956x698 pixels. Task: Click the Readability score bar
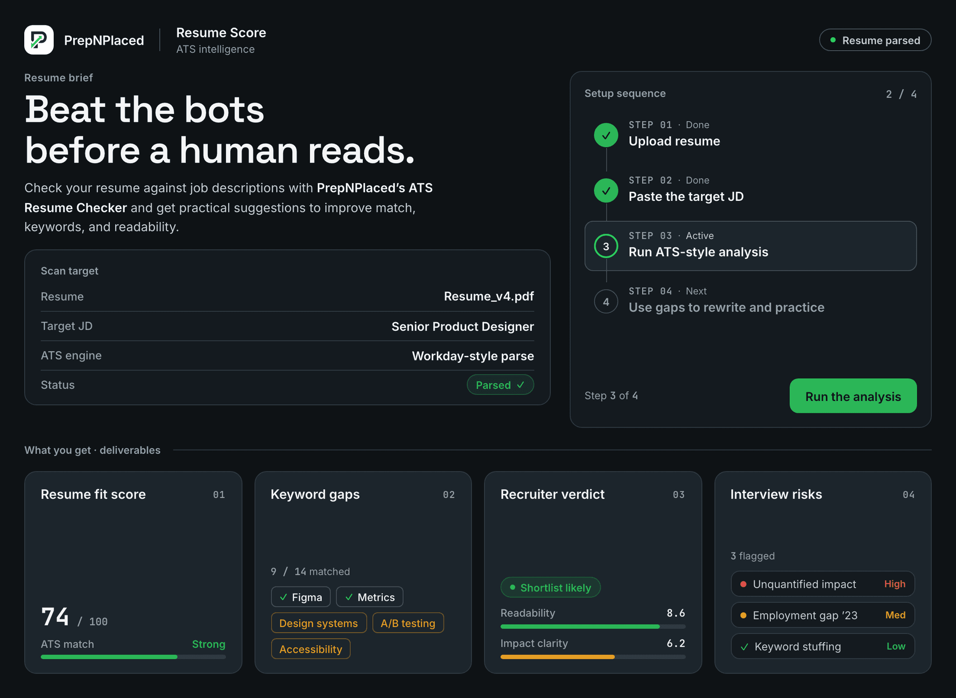(593, 627)
